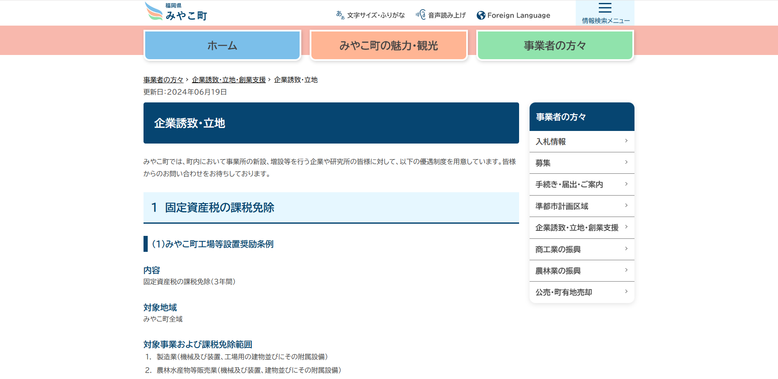Click the chevron on the 準都市計画区域 row
778x379 pixels.
tap(626, 206)
